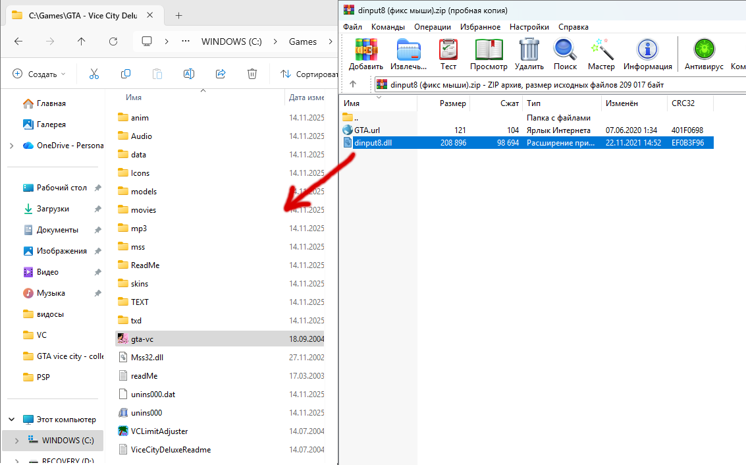Go up one folder in Explorer
746x465 pixels.
82,41
